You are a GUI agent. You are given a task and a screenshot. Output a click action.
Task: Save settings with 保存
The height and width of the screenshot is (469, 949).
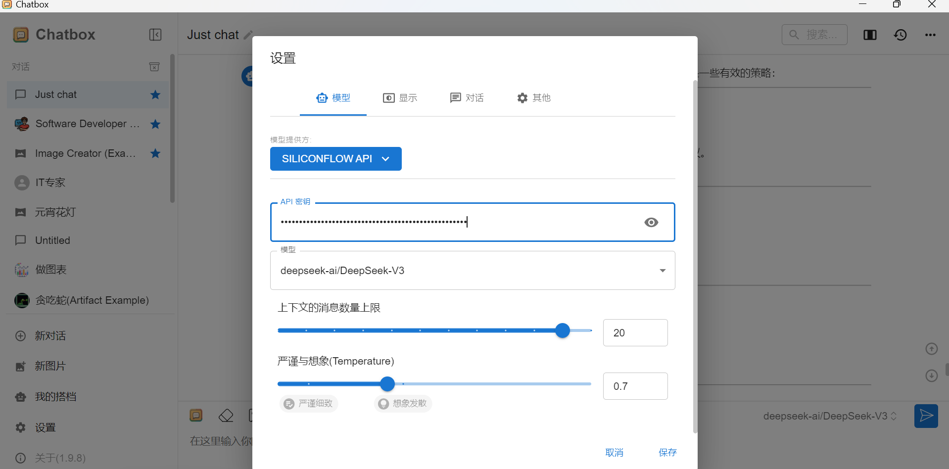(667, 453)
